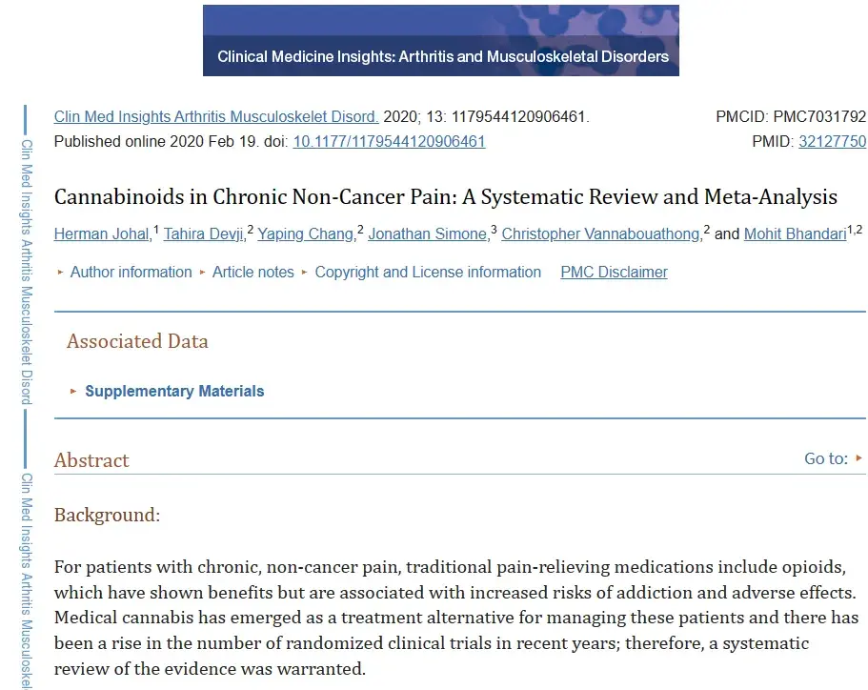The height and width of the screenshot is (690, 868).
Task: View author Mohit Bhandari
Action: coord(796,234)
